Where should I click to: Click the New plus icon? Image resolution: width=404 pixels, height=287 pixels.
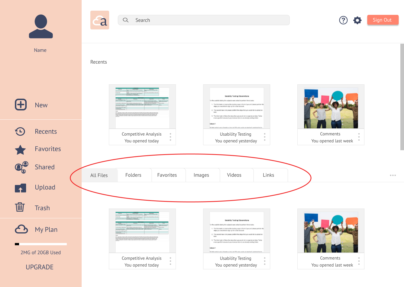[x=21, y=105]
